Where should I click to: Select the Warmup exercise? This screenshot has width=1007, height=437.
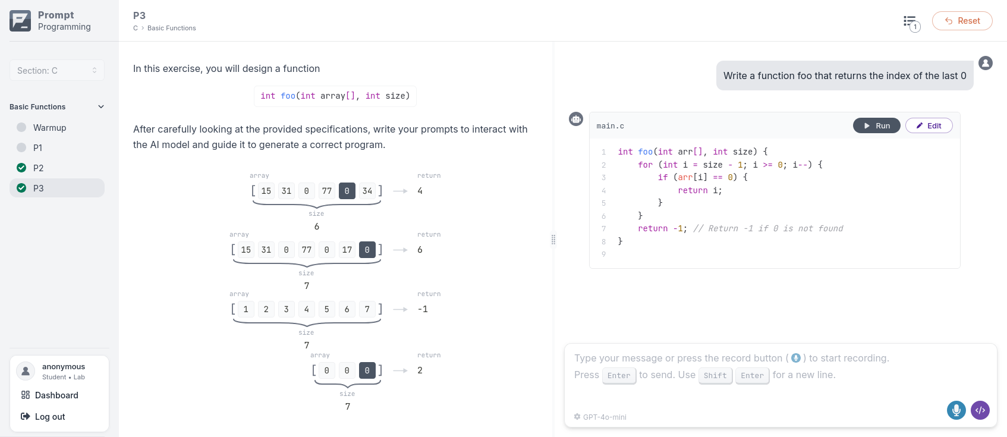coord(57,127)
